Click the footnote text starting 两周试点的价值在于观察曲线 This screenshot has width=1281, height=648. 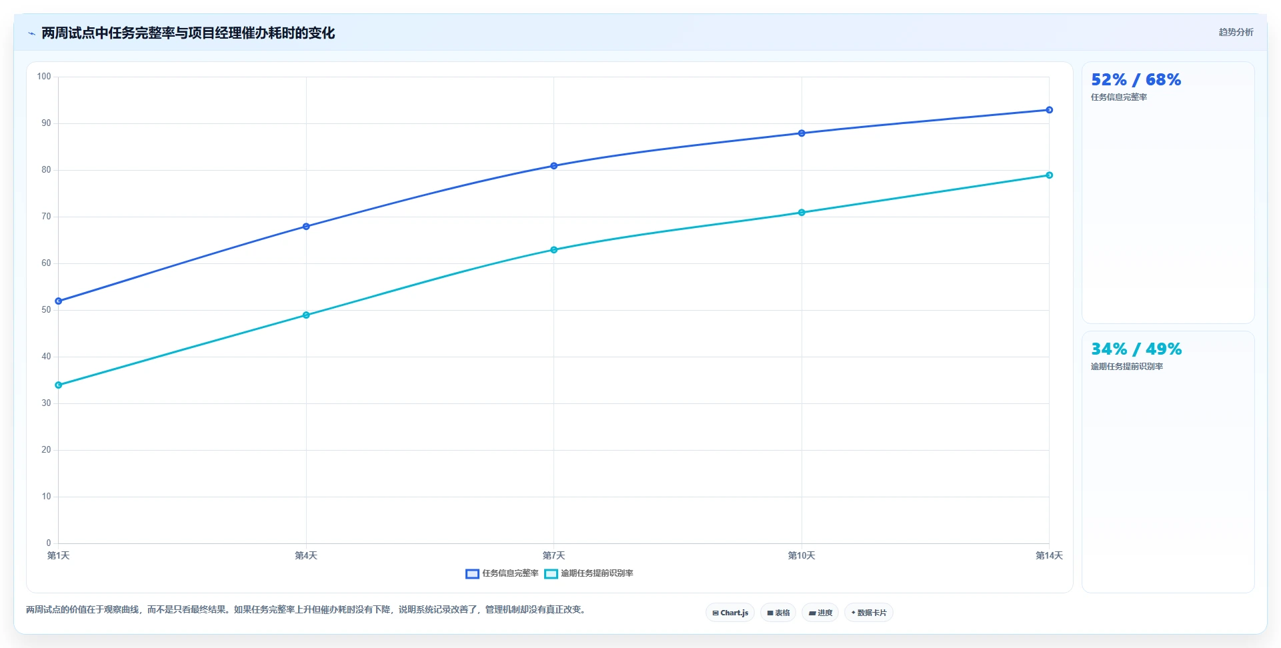[307, 610]
